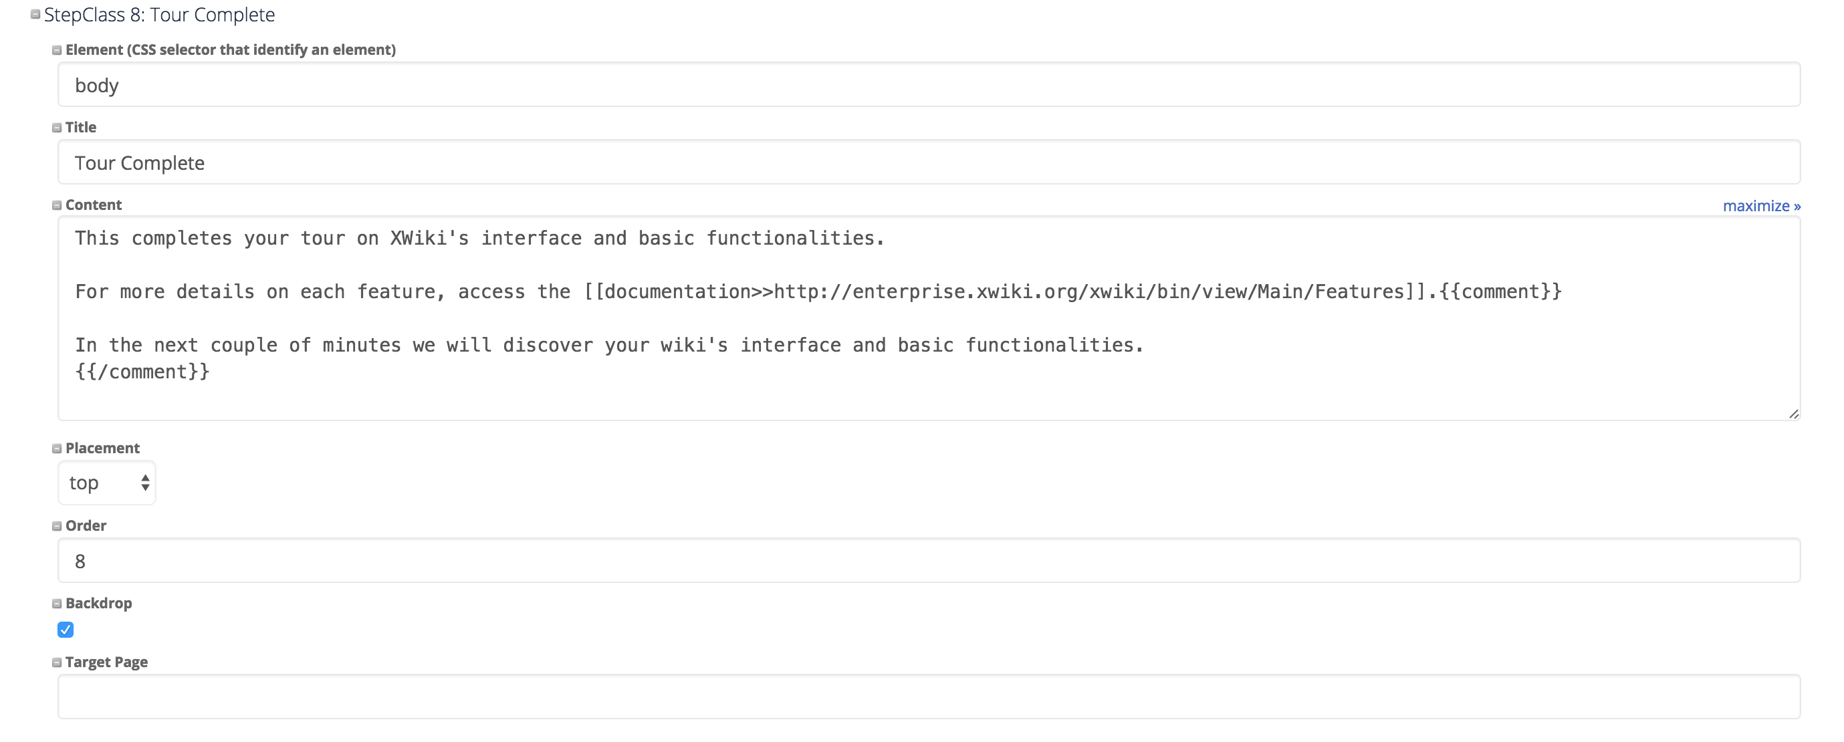Click the StepClass 8: Tour Complete heading
Screen dimensions: 1844x742
160,14
